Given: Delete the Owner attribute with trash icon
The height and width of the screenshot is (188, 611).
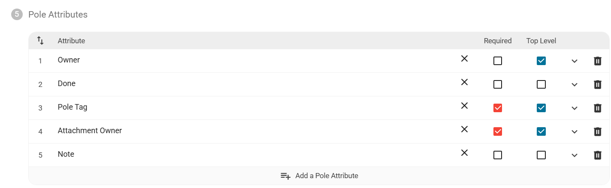Looking at the screenshot, I should coord(597,61).
